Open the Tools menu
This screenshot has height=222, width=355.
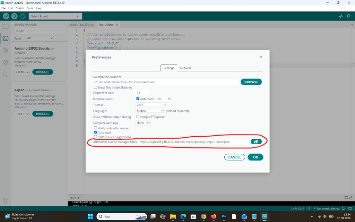pos(30,8)
